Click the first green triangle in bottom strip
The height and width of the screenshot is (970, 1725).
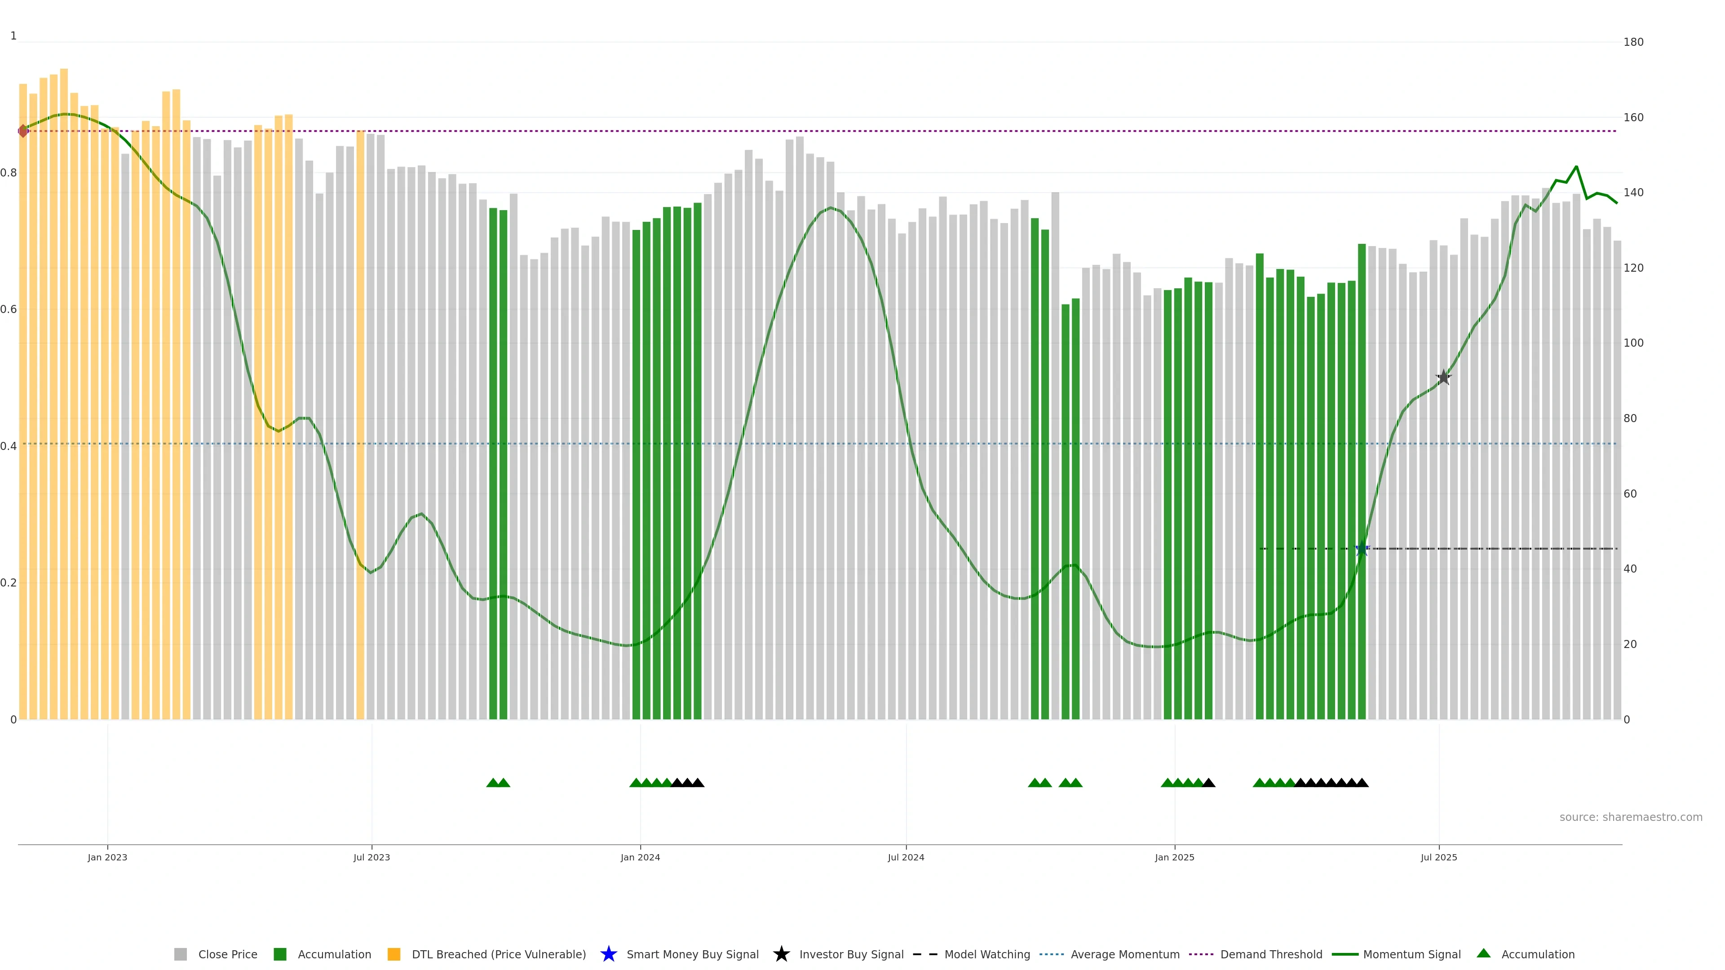click(493, 783)
